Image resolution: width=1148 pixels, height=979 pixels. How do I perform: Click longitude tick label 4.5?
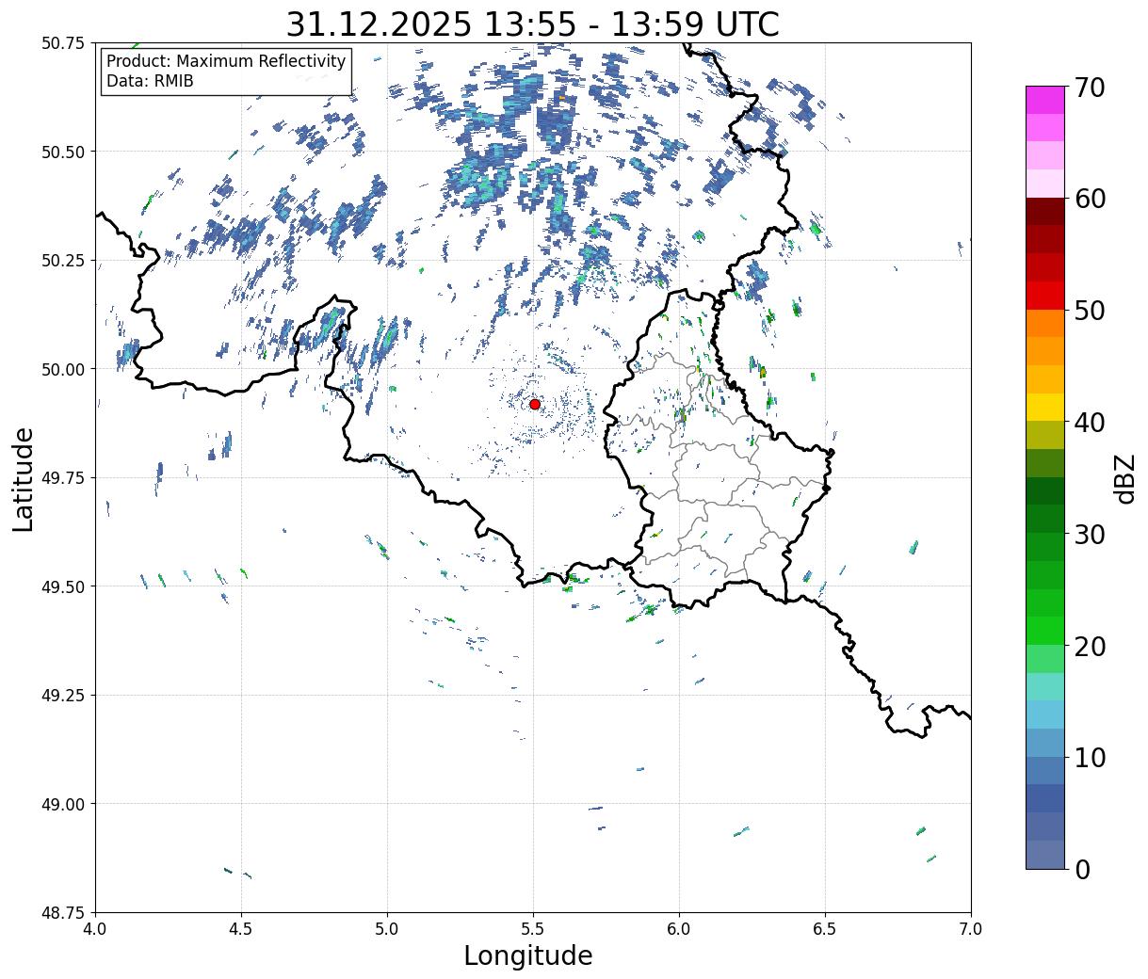(x=241, y=929)
